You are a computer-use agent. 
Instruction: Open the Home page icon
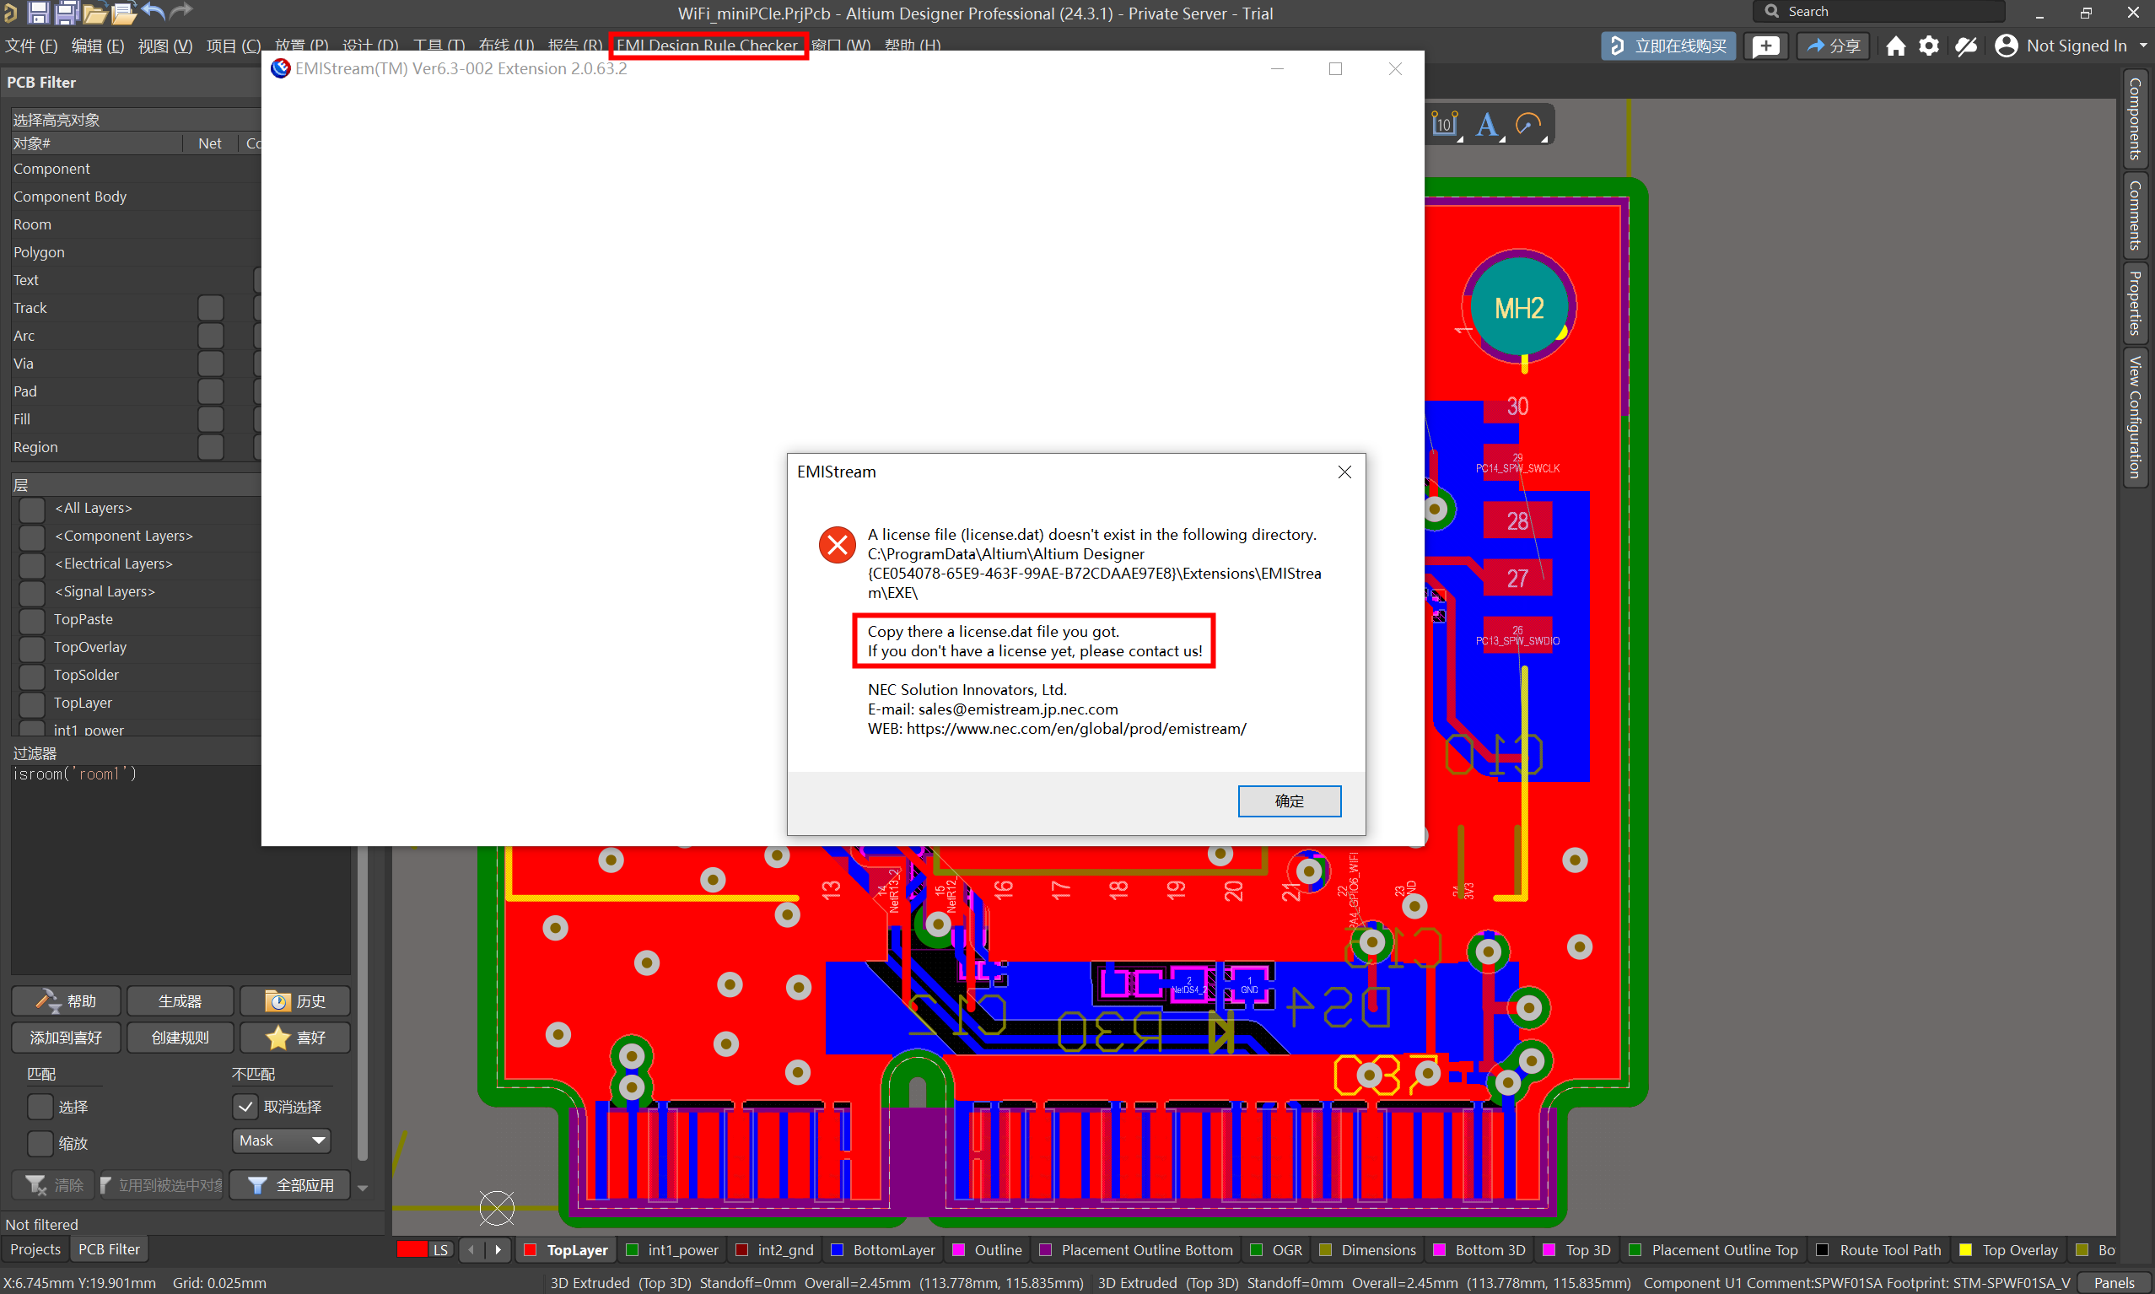click(1895, 46)
